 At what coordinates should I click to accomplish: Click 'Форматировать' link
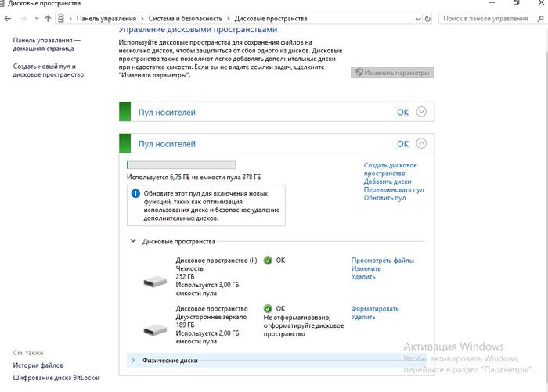(x=375, y=309)
